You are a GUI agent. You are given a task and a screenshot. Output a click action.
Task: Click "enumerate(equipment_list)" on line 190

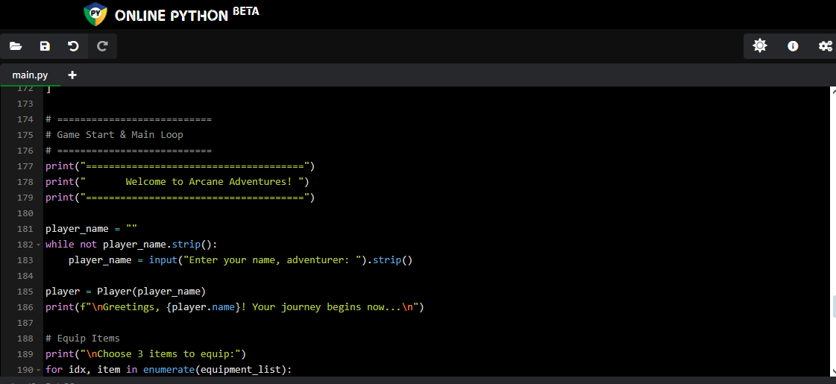(x=215, y=370)
